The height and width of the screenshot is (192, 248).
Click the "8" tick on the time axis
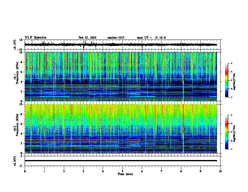181,171
